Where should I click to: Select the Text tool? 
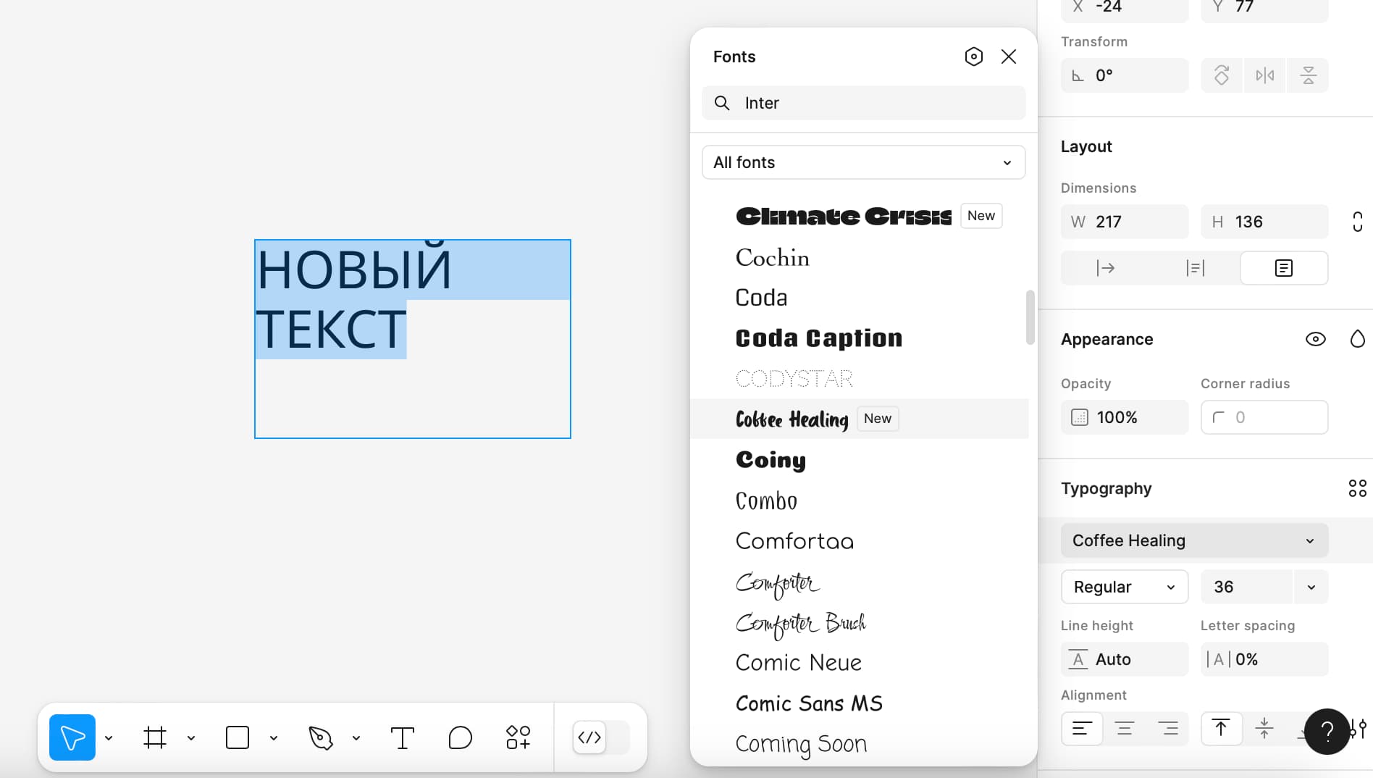coord(403,737)
